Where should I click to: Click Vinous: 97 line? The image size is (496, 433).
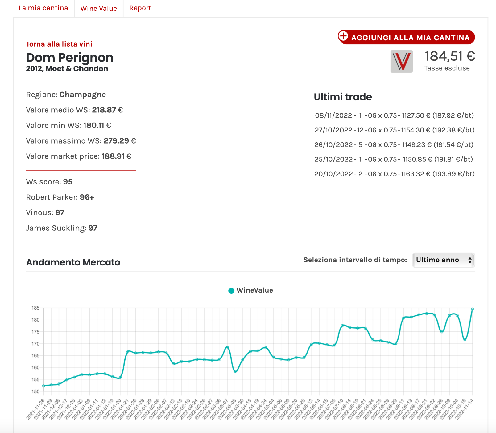coord(45,212)
